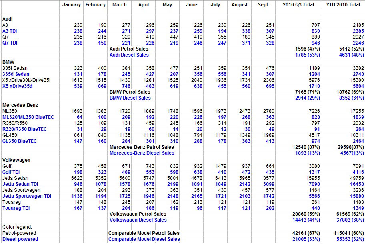Click the Mercedes-Benz brand heading

[20, 105]
